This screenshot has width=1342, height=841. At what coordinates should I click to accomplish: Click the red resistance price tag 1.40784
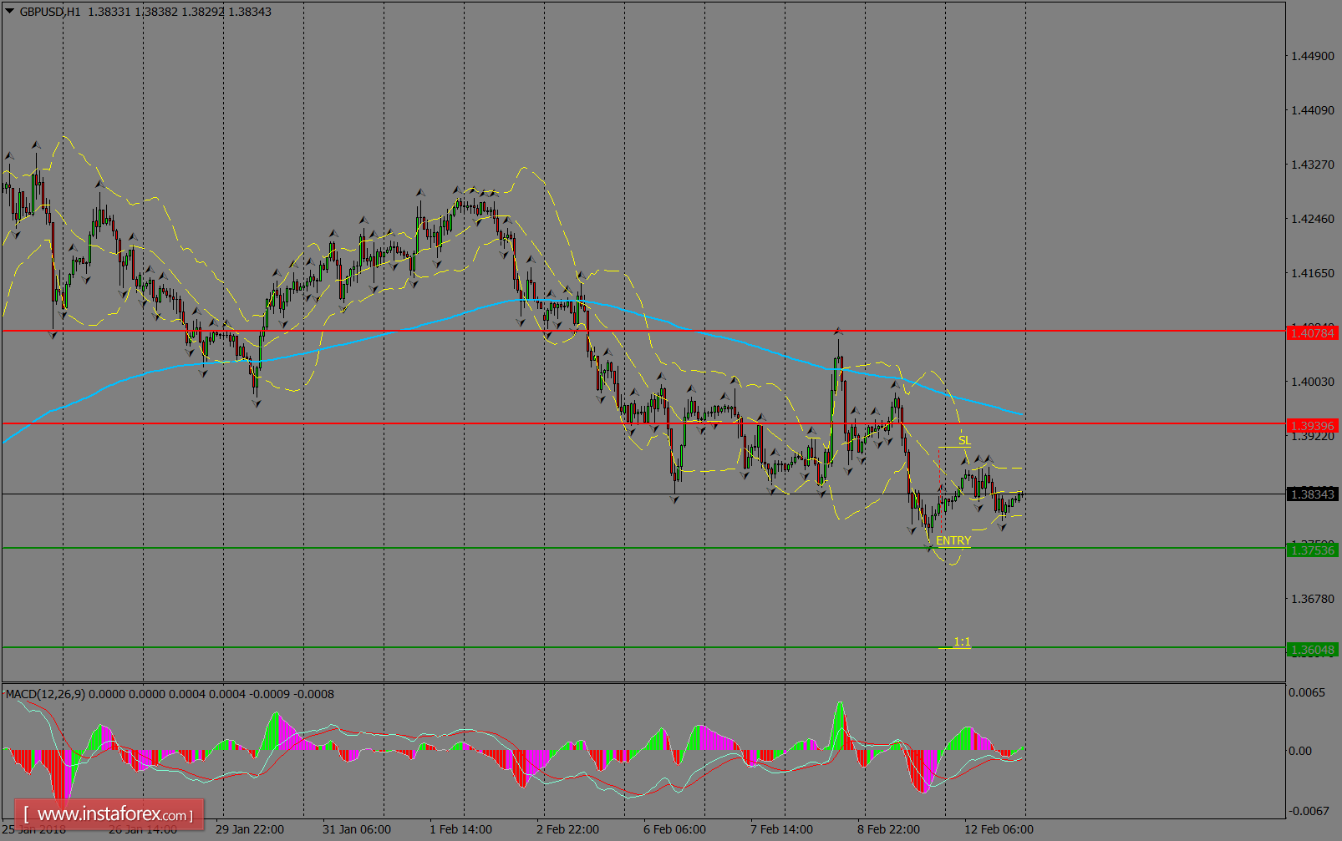[1312, 331]
